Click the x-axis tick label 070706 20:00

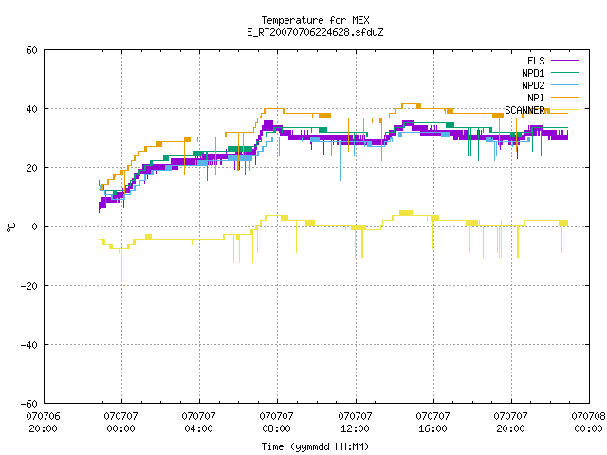point(44,423)
